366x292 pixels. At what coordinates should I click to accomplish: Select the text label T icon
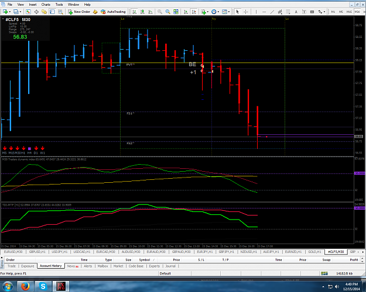[304, 12]
